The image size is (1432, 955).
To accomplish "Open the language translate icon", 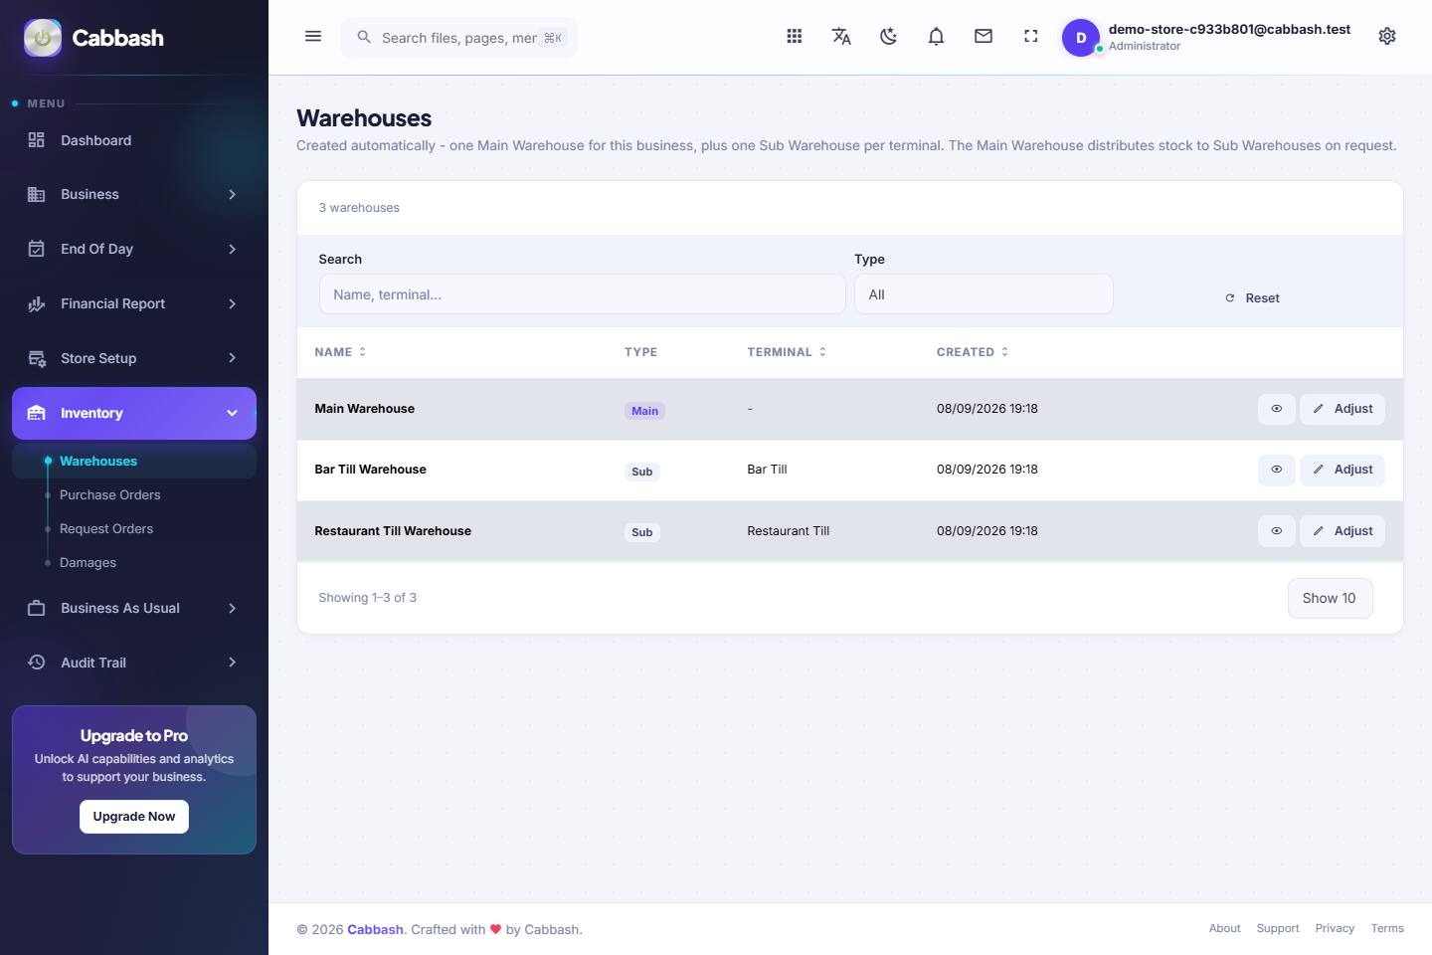I will pyautogui.click(x=841, y=37).
